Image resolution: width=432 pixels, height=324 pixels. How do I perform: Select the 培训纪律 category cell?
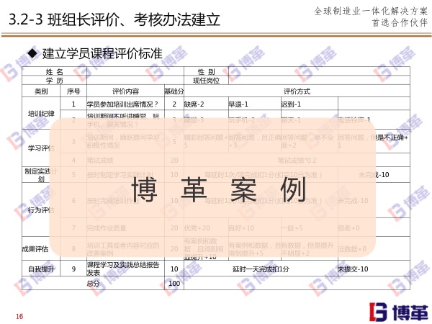pos(41,113)
